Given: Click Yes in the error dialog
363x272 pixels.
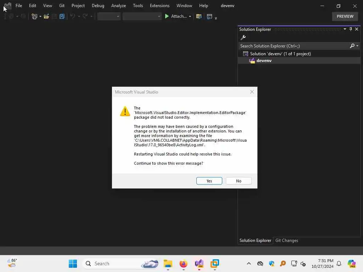Looking at the screenshot, I should [209, 181].
